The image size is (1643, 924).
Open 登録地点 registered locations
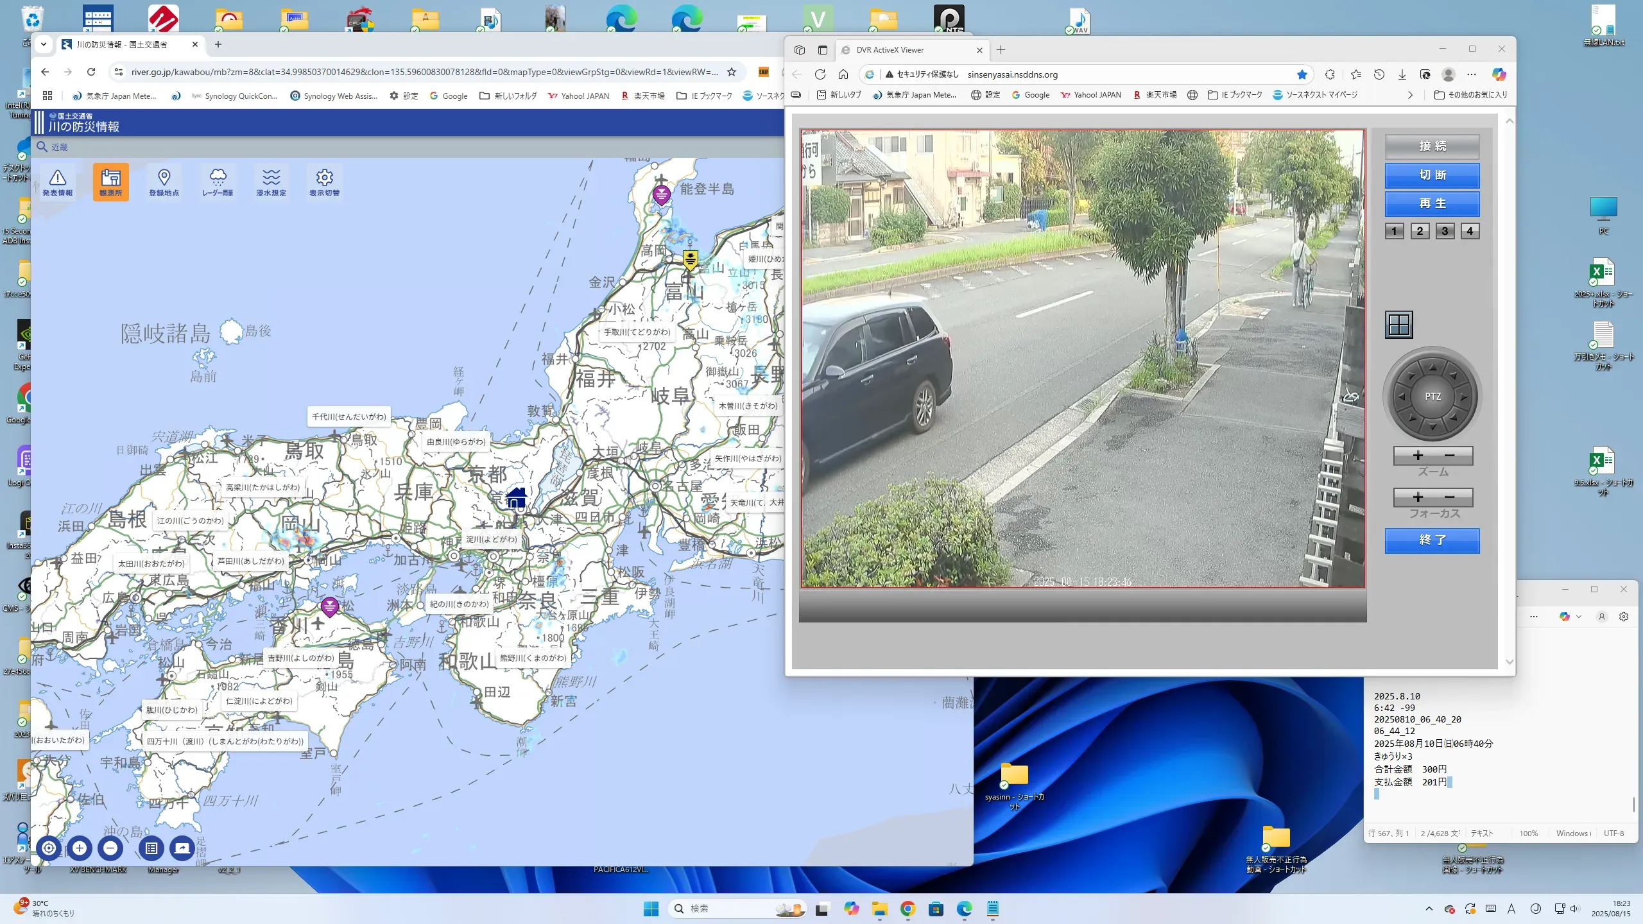(164, 182)
